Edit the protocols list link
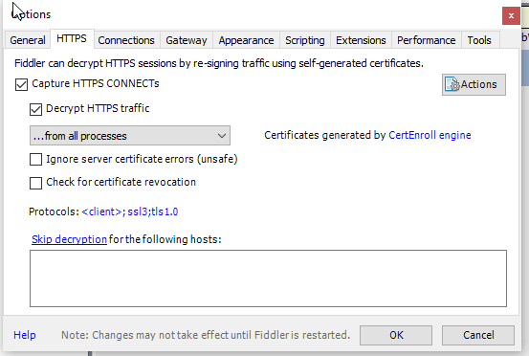The image size is (529, 356). (x=130, y=211)
